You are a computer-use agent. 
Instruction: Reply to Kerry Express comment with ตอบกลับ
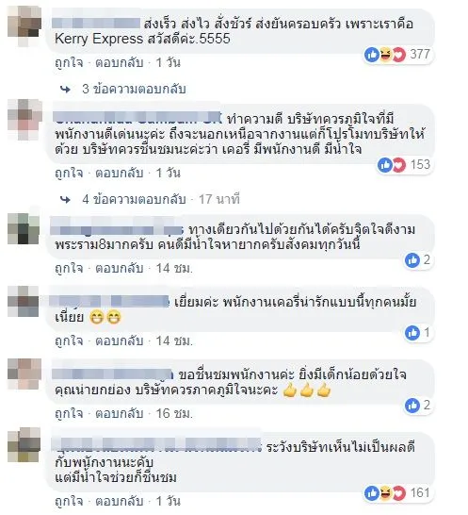coord(120,63)
